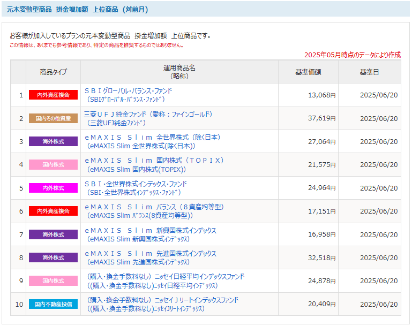Click the 内外株式 badge in row 5

53,188
